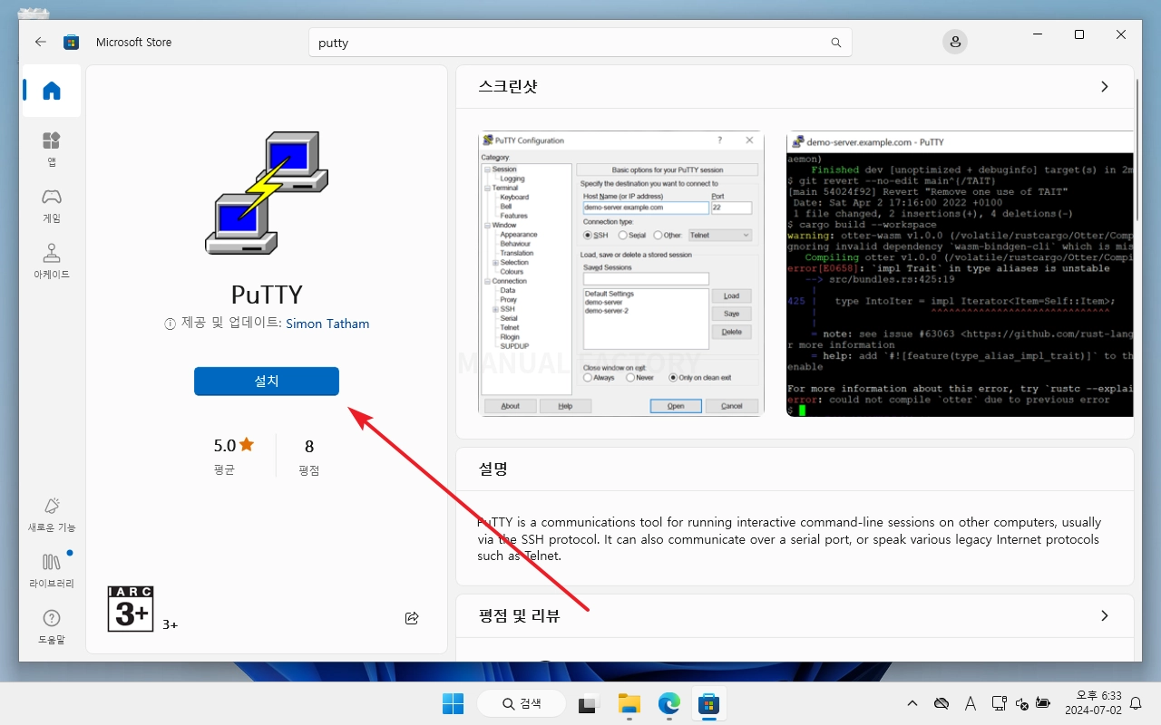Open Help (도움말) in sidebar
The image size is (1161, 725).
[52, 626]
